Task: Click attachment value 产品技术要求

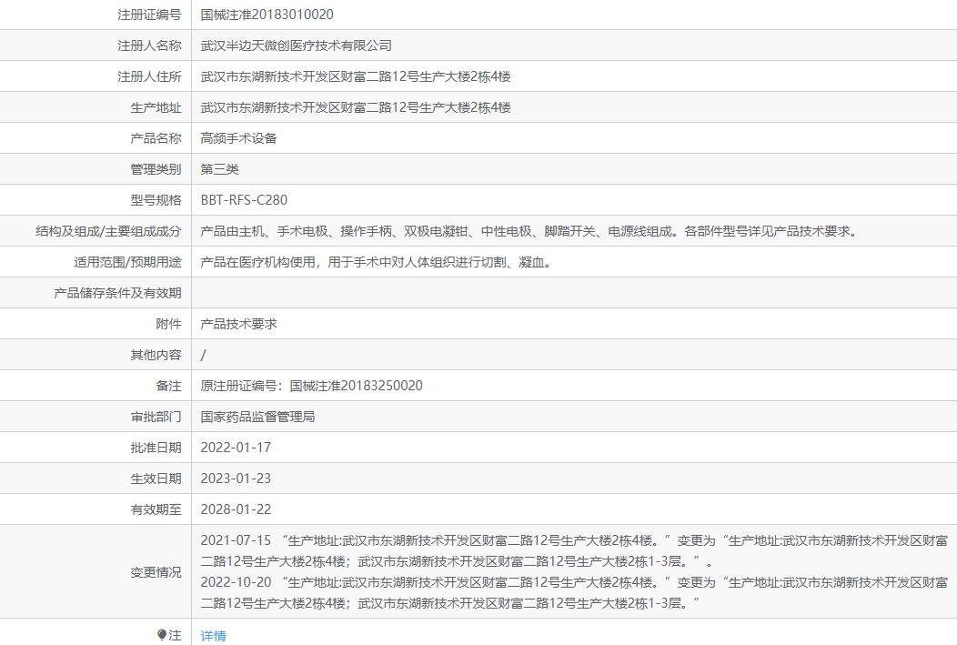Action: click(238, 324)
